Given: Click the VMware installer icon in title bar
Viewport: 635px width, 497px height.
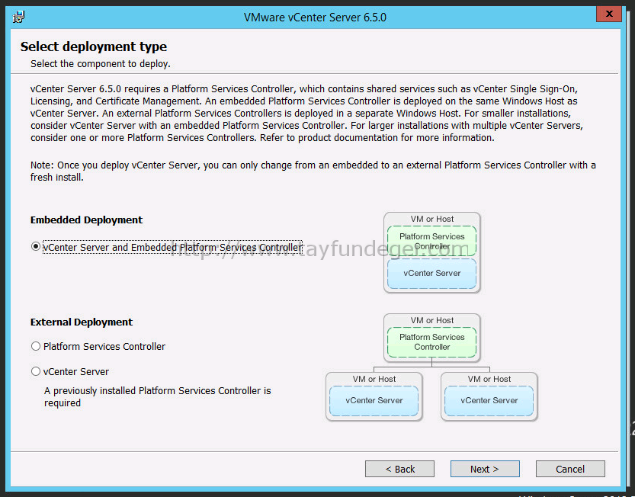Looking at the screenshot, I should (18, 17).
